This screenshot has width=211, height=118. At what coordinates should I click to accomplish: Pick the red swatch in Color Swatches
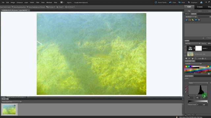185,66
